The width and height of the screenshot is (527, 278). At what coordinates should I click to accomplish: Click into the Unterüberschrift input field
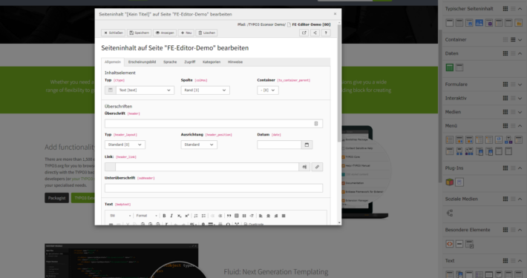[214, 188]
